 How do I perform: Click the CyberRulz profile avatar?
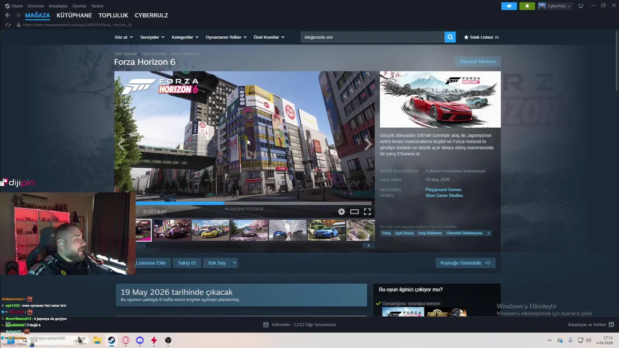[x=542, y=6]
